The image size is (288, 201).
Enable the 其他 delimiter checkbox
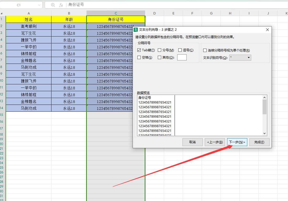pos(159,57)
